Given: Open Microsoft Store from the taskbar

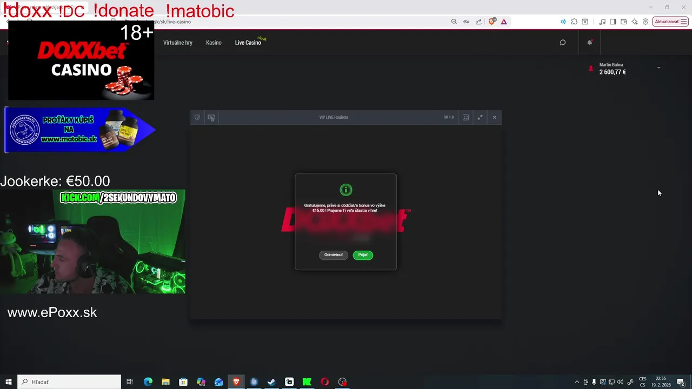Looking at the screenshot, I should click(183, 382).
